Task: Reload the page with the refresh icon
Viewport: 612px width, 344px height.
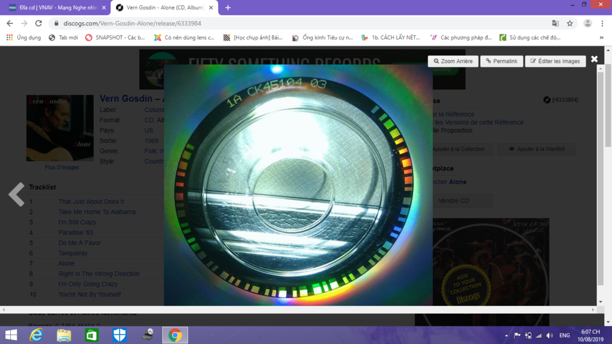Action: click(38, 24)
